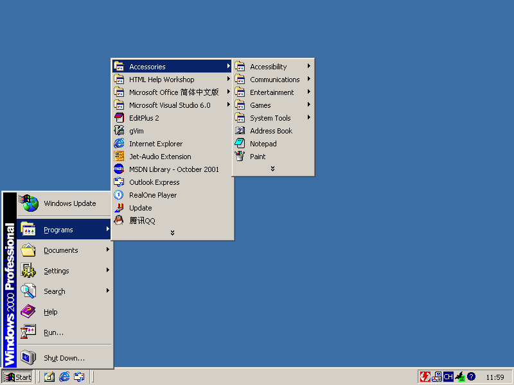Click the blue question mark tray icon
514x385 pixels.
(472, 377)
